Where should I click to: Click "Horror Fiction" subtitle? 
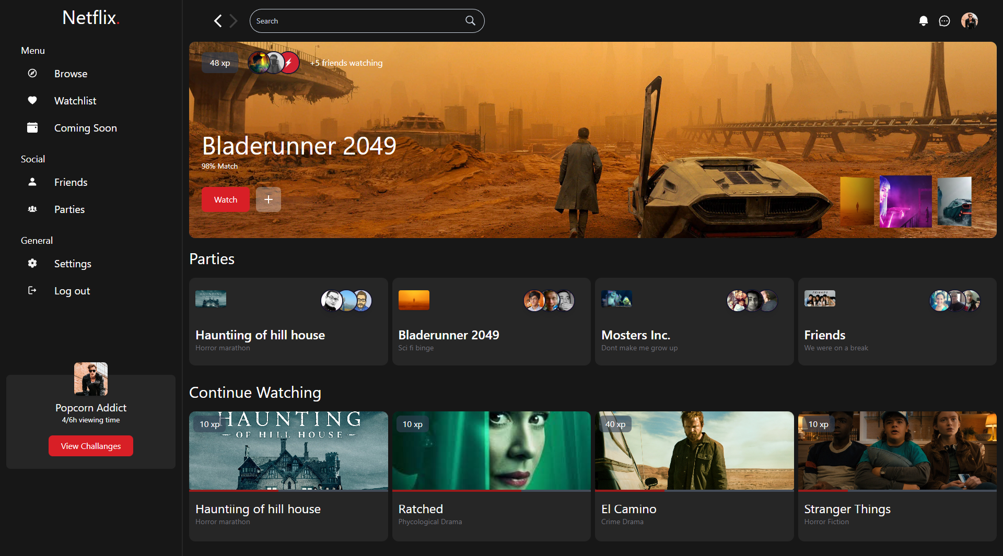pos(827,522)
